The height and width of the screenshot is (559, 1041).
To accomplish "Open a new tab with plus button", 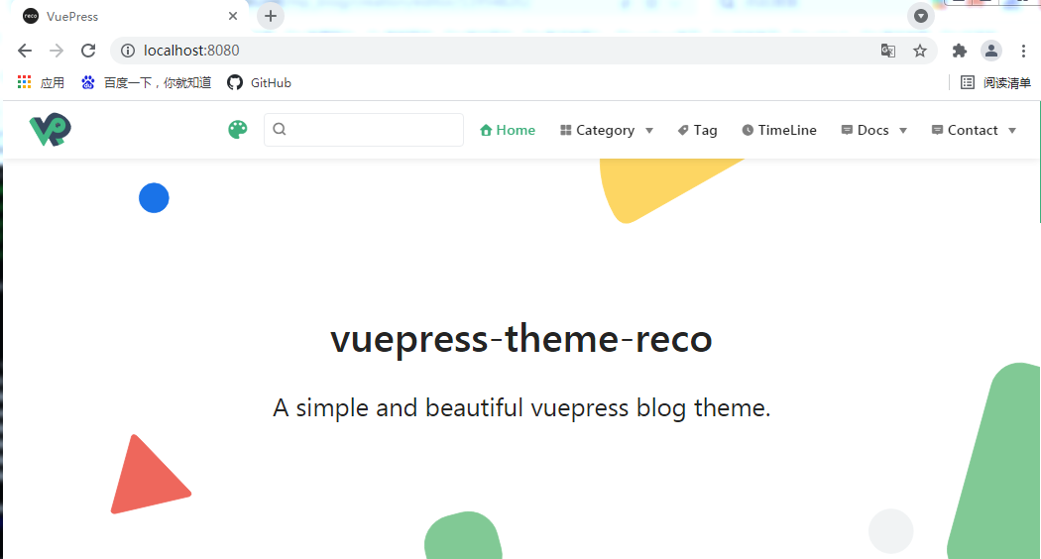I will [x=271, y=16].
